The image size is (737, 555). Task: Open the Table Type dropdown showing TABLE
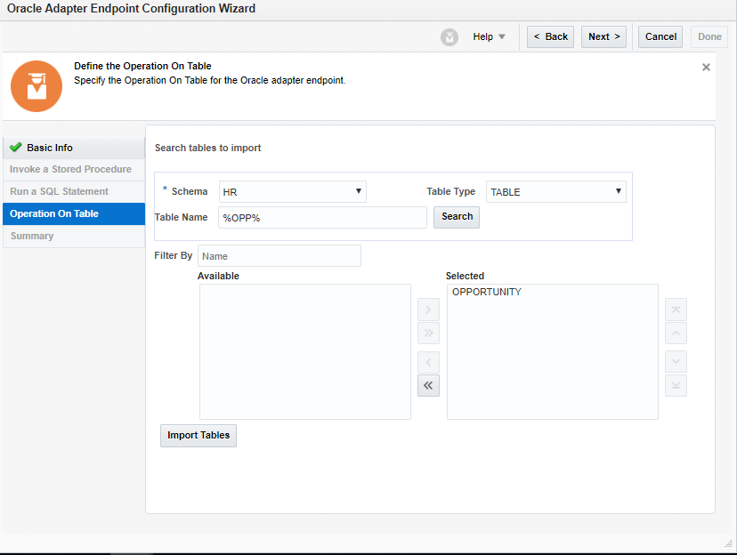tap(556, 191)
